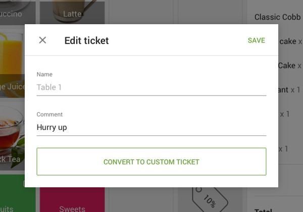Select the order line ending in "ant x 1"
This screenshot has height=212, width=303.
click(x=291, y=90)
